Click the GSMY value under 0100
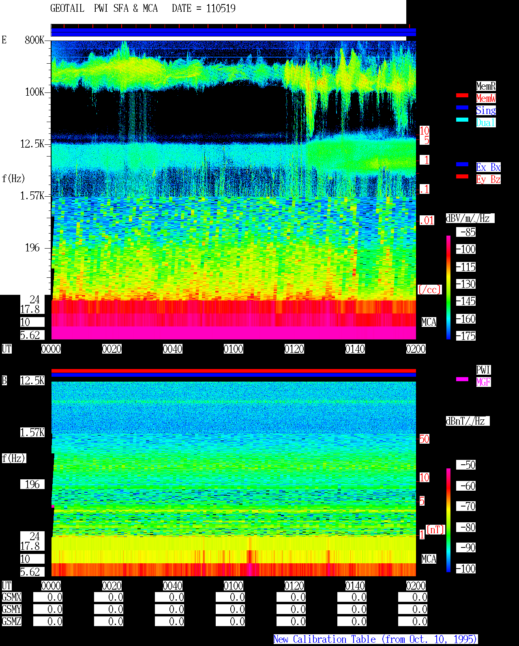 (x=230, y=609)
